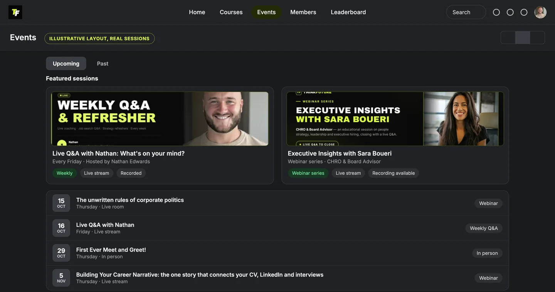The height and width of the screenshot is (292, 555).
Task: Open the Executive Insights with Sara Boueri banner
Action: (395, 119)
